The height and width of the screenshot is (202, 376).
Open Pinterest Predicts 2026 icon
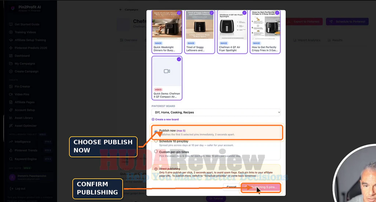pos(11,48)
